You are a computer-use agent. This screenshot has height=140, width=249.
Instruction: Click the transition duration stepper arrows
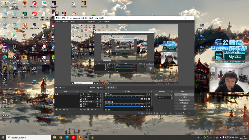pos(172,98)
